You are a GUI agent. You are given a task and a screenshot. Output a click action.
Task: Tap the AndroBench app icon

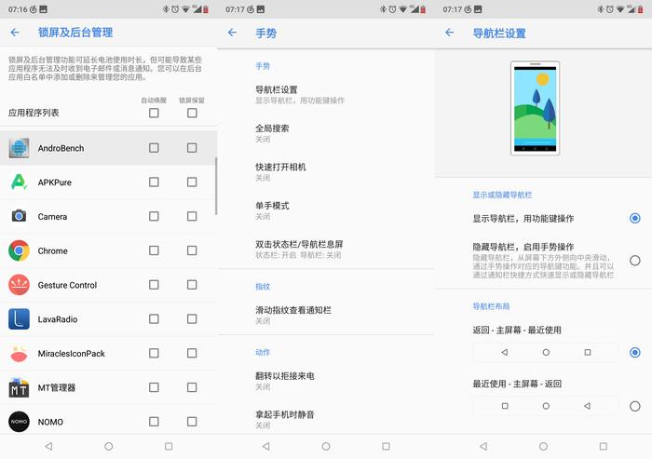pyautogui.click(x=19, y=148)
